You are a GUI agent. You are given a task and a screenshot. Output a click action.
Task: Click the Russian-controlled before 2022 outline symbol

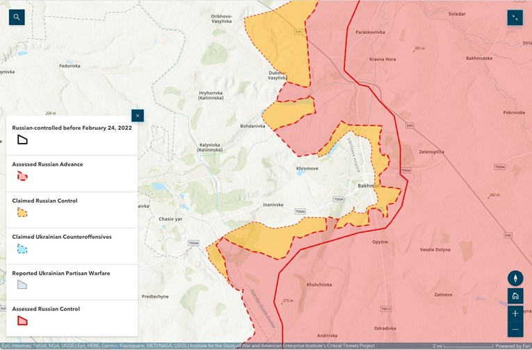tap(22, 140)
